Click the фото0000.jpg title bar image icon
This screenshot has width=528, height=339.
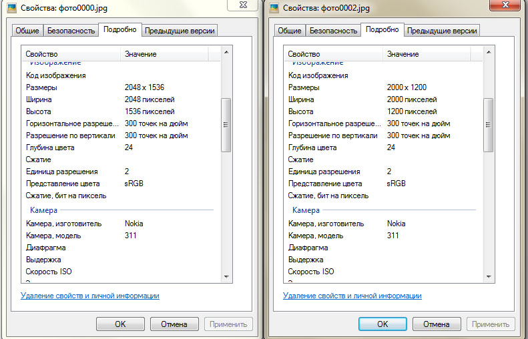point(12,8)
